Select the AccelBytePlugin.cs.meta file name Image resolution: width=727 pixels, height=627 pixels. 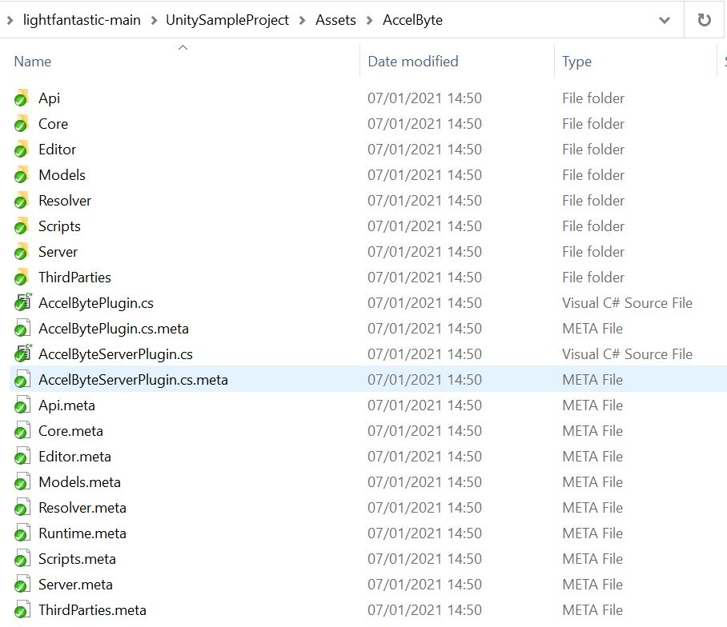pos(114,329)
